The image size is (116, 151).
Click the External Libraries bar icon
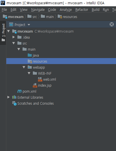tap(14, 97)
